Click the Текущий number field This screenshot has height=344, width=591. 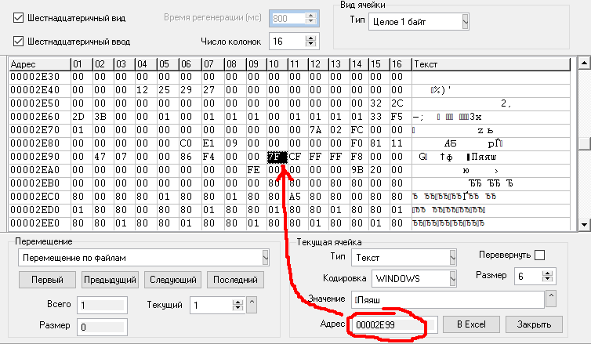tap(211, 305)
